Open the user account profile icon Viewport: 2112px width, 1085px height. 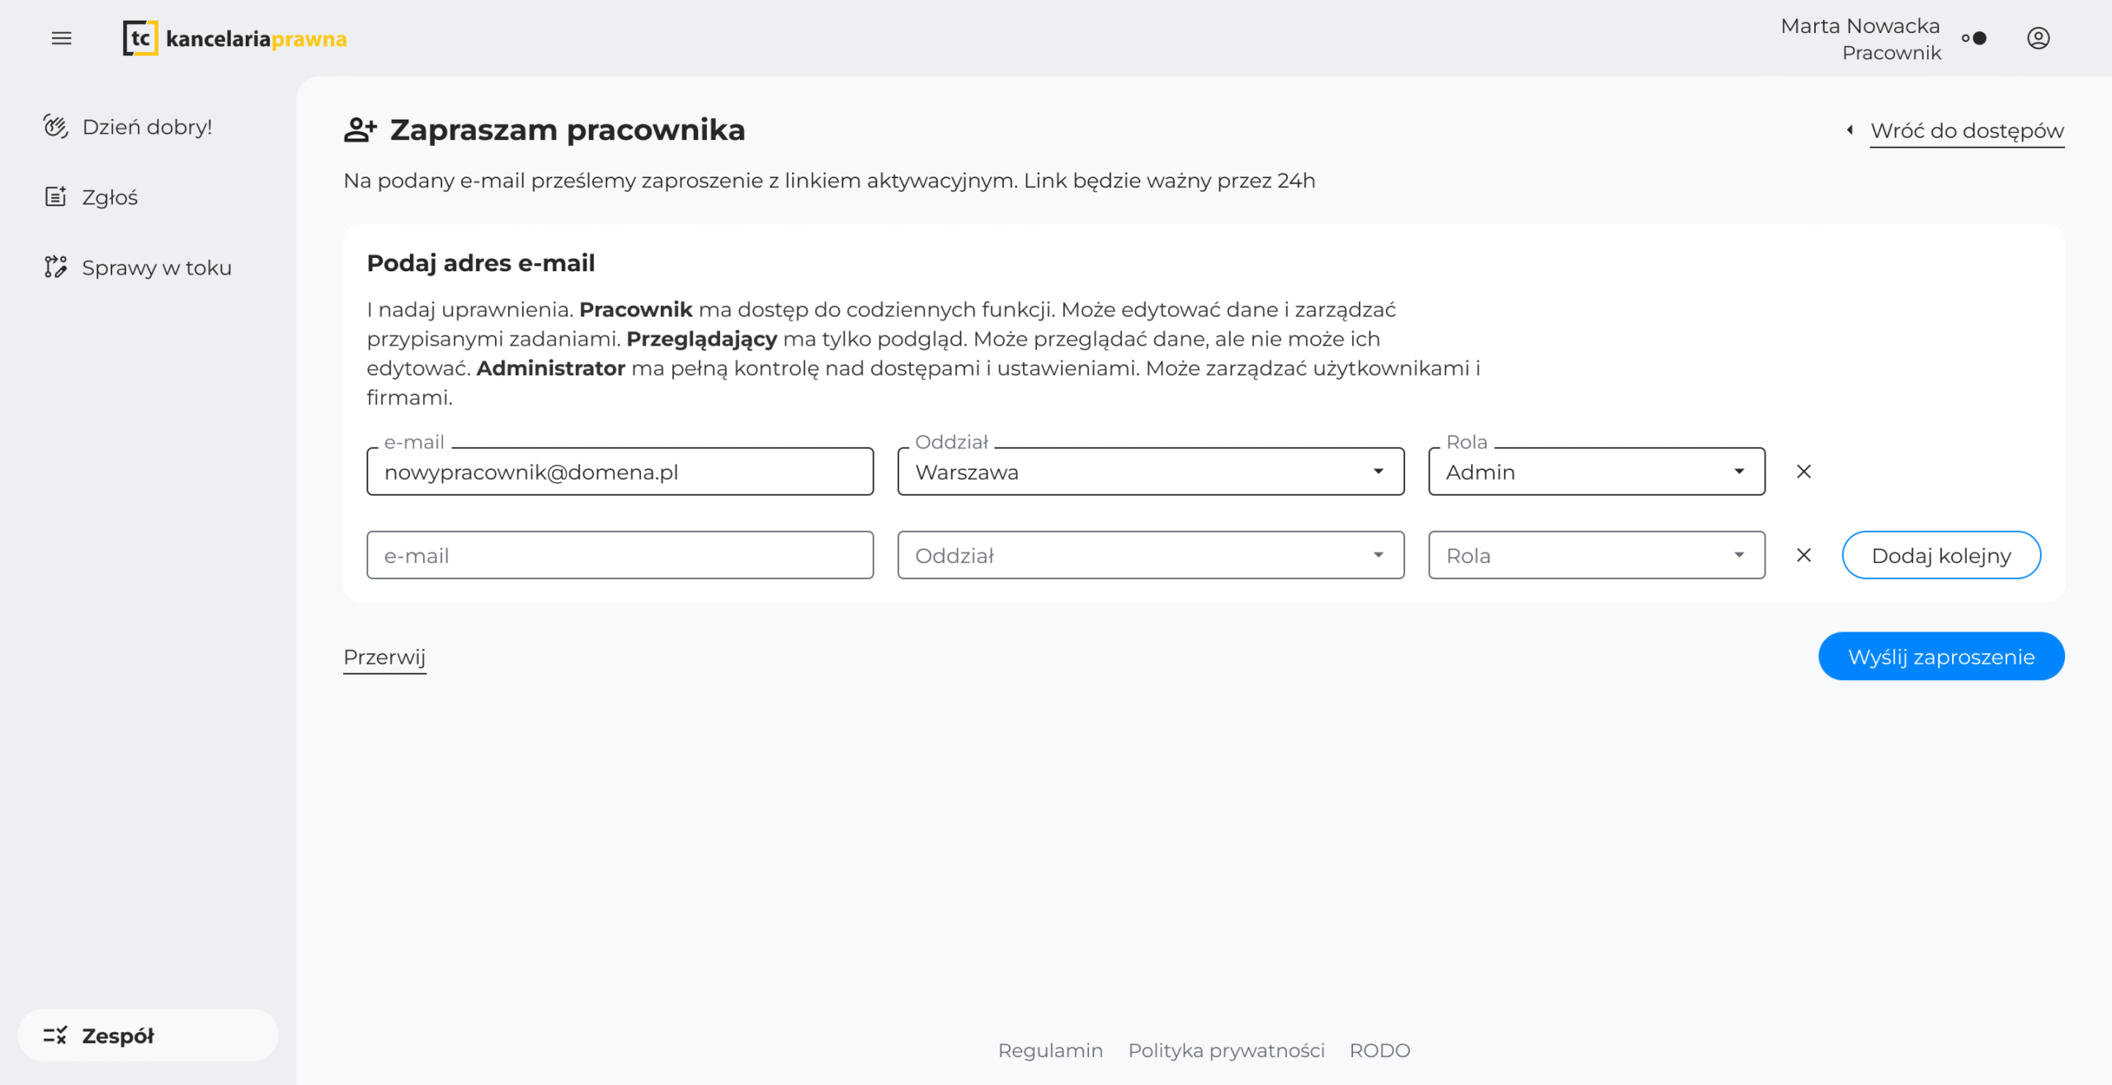click(x=2038, y=38)
